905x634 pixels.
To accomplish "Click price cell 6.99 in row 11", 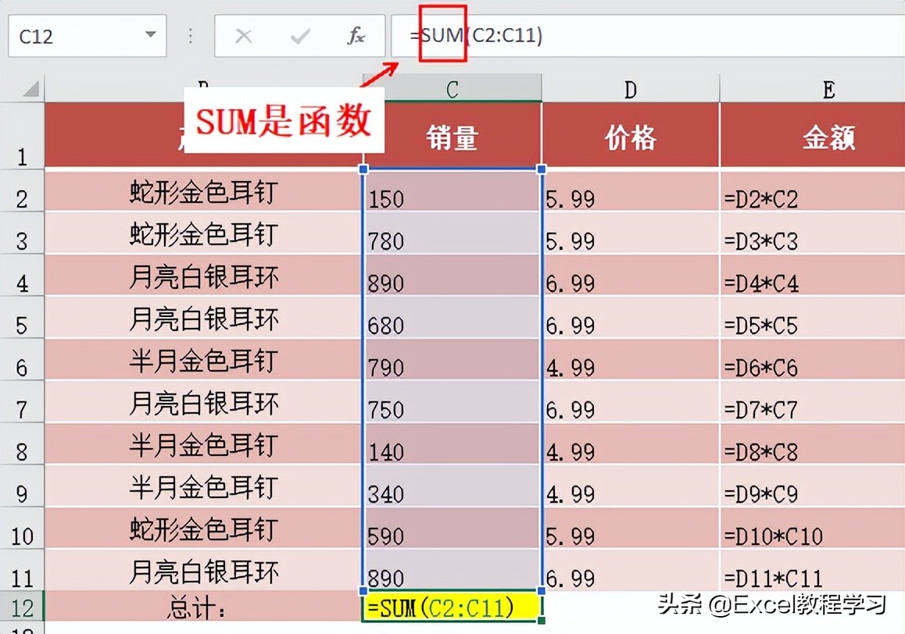I will pos(630,569).
